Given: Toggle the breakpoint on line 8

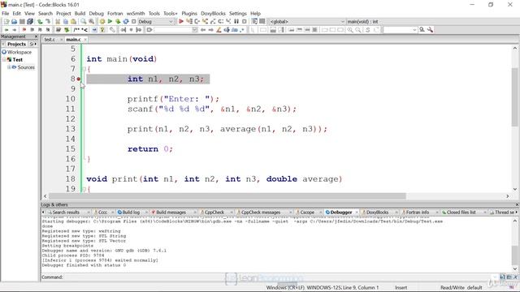Looking at the screenshot, I should [79, 79].
